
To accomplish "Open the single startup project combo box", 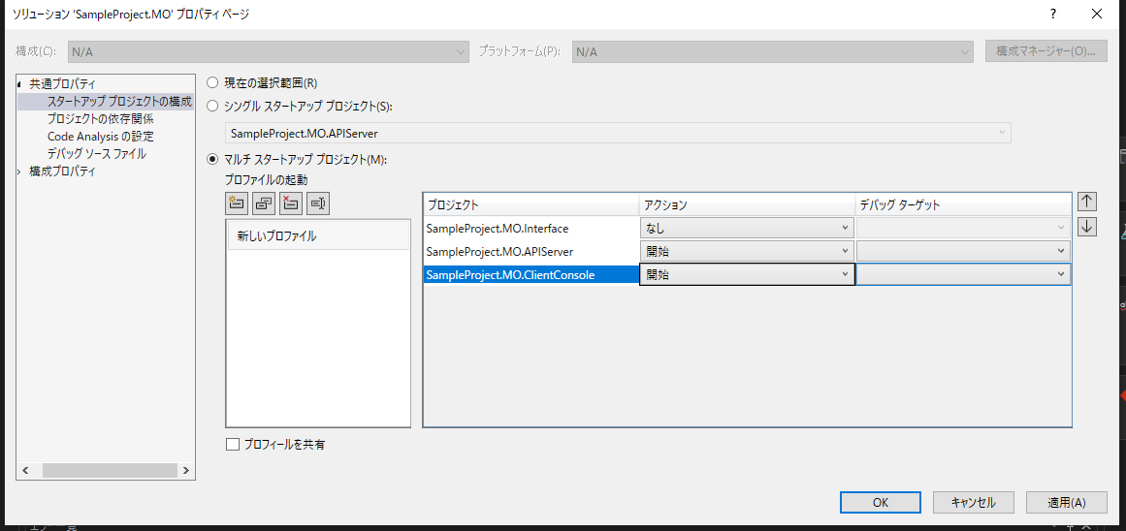I will [619, 133].
